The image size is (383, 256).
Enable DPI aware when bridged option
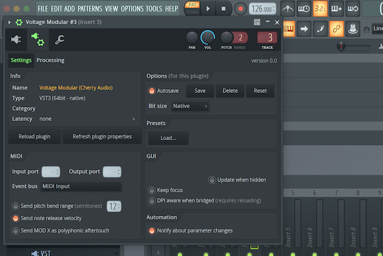pyautogui.click(x=205, y=201)
